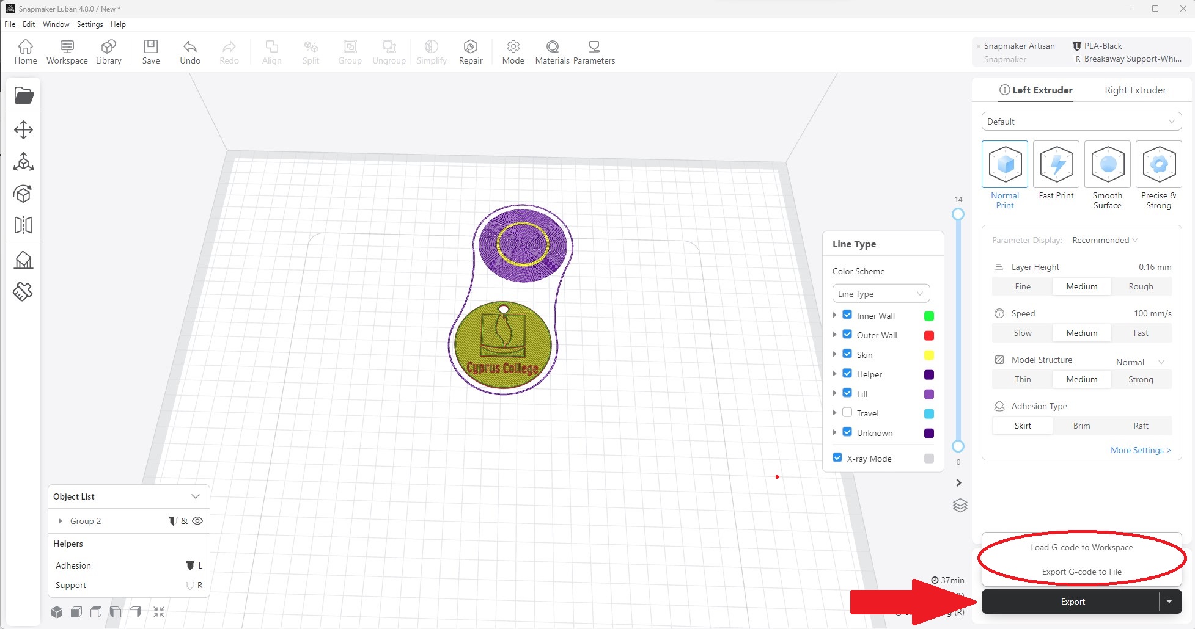Select the Smooth Surface preset
The height and width of the screenshot is (629, 1195).
(1107, 165)
